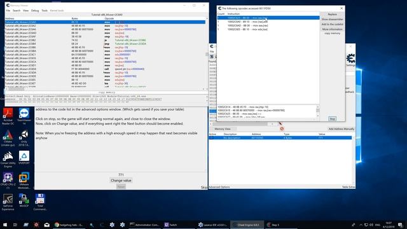Click Value column header in address list
Image resolution: width=407 pixels, height=229 pixels.
tap(322, 134)
